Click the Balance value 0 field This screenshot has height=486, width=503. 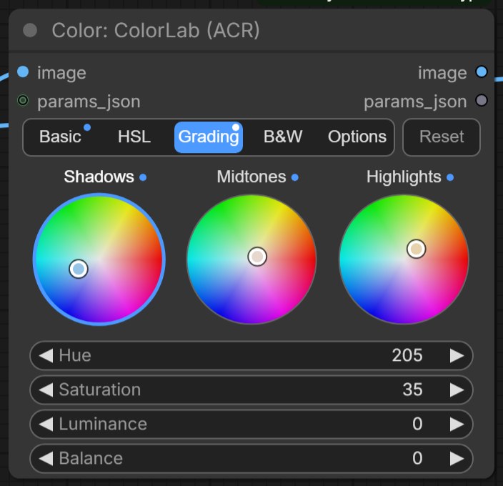coord(251,458)
